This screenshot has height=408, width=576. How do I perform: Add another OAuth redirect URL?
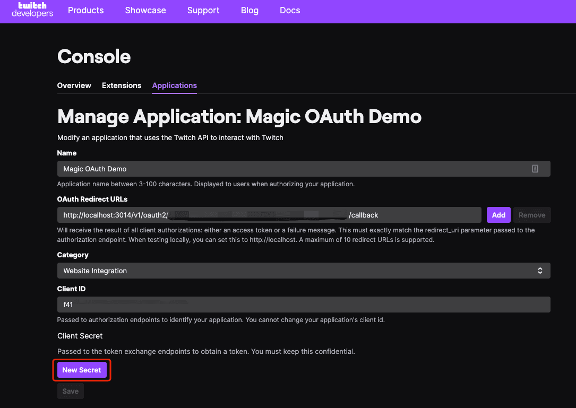tap(498, 215)
